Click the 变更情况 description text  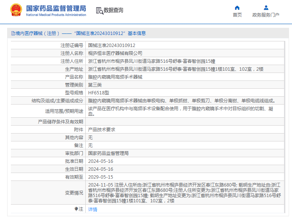click(185, 193)
